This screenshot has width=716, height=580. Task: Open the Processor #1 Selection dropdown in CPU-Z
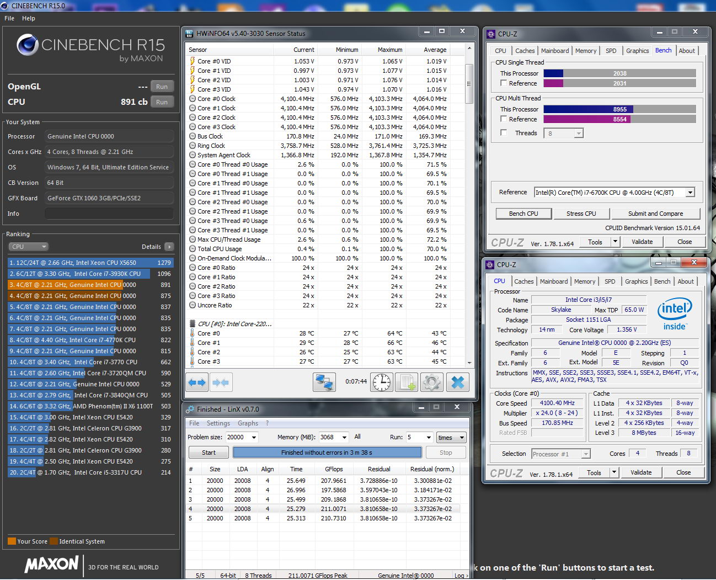click(x=585, y=454)
